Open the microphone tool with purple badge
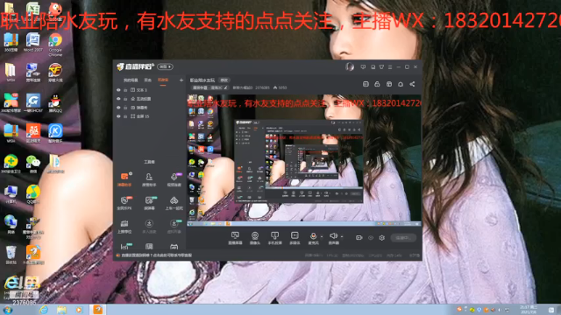Viewport: 561px width, 315px height. click(x=174, y=179)
